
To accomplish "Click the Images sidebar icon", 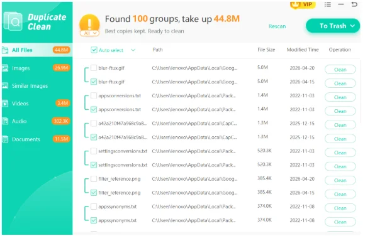I will 5,68.
